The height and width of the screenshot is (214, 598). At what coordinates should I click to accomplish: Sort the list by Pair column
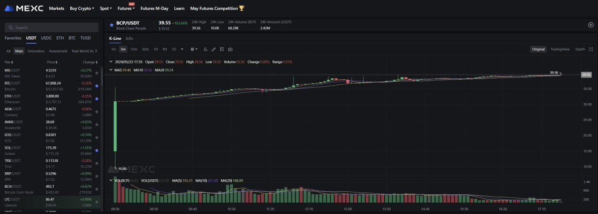click(x=10, y=62)
